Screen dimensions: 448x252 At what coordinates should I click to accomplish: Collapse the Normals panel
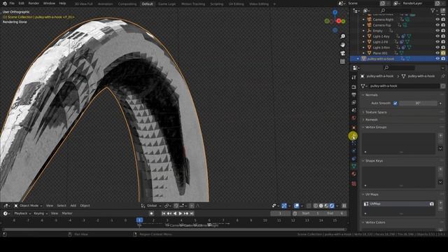click(372, 95)
